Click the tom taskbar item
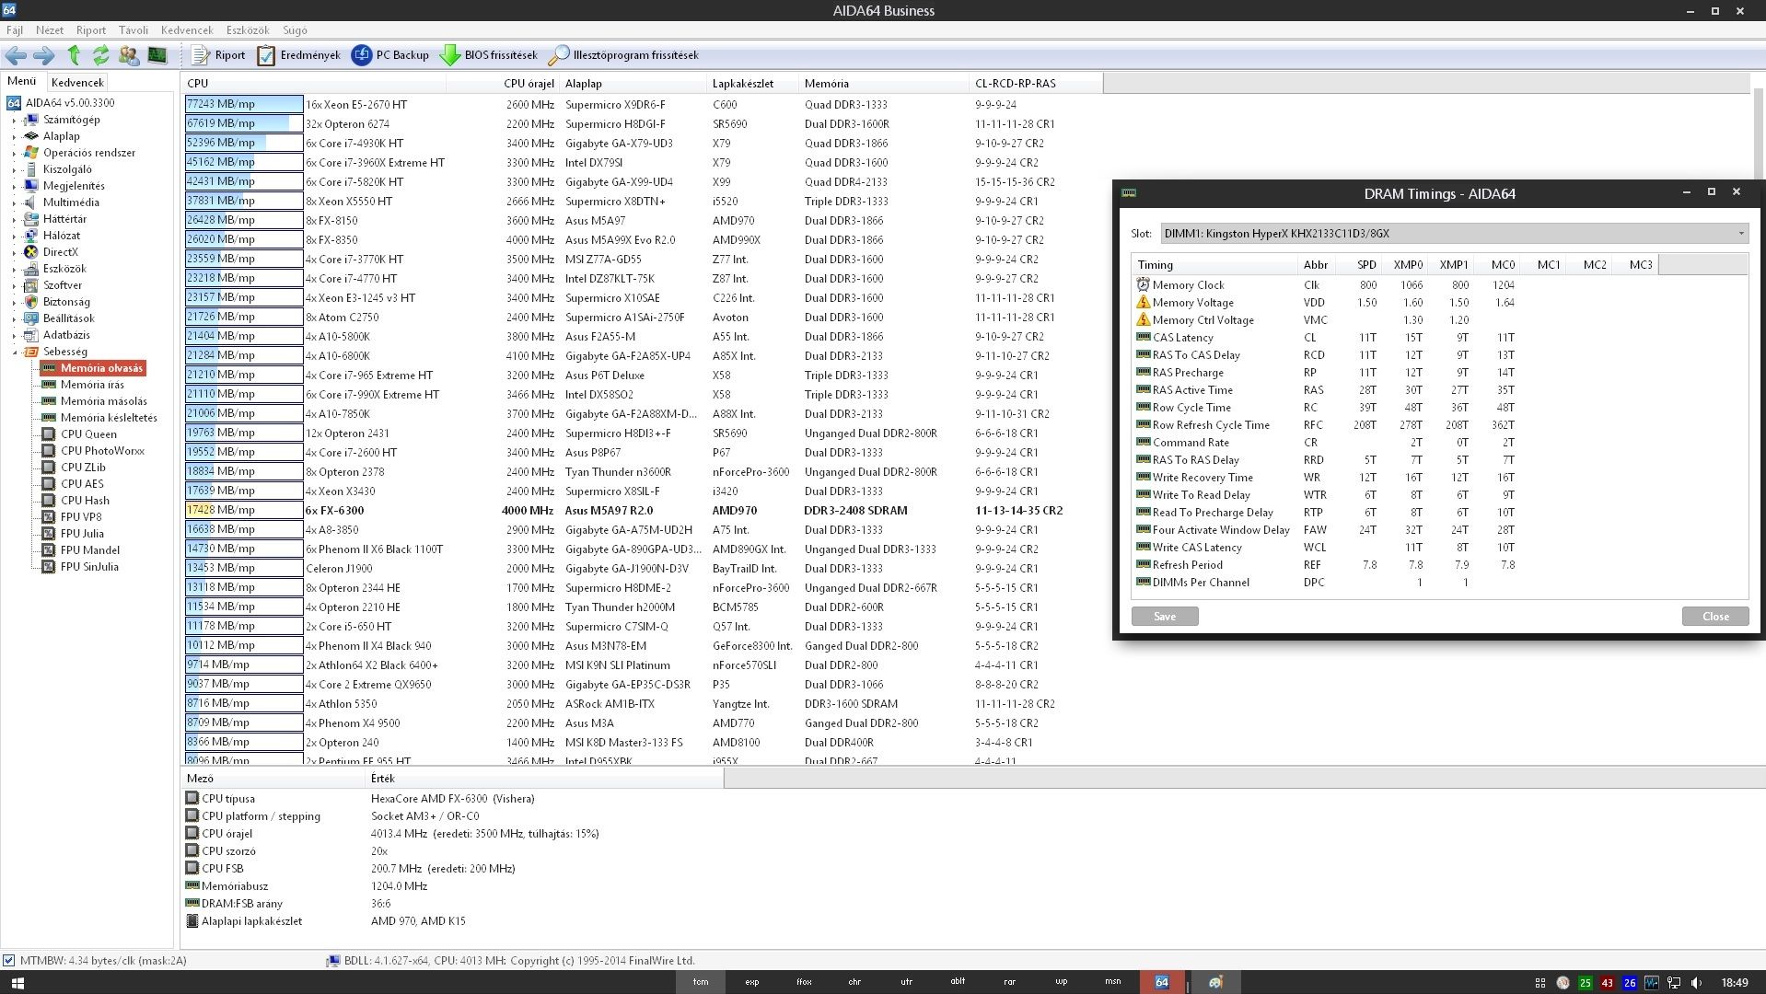 [701, 982]
